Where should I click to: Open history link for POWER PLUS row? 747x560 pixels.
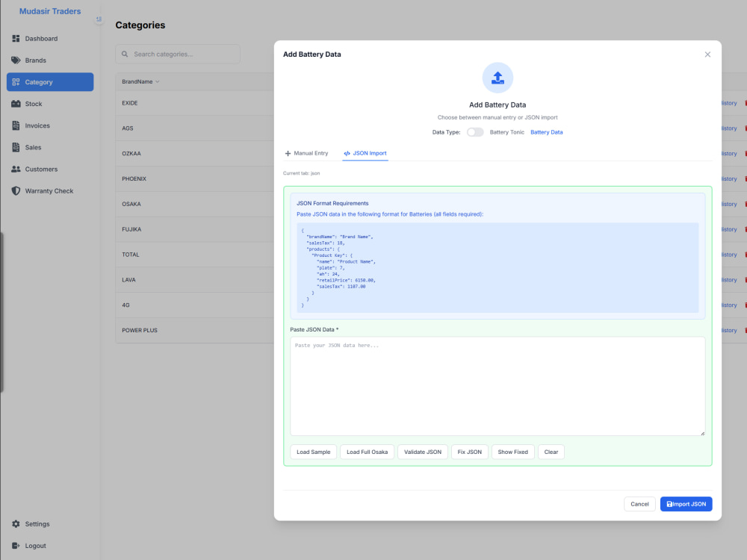pyautogui.click(x=729, y=331)
